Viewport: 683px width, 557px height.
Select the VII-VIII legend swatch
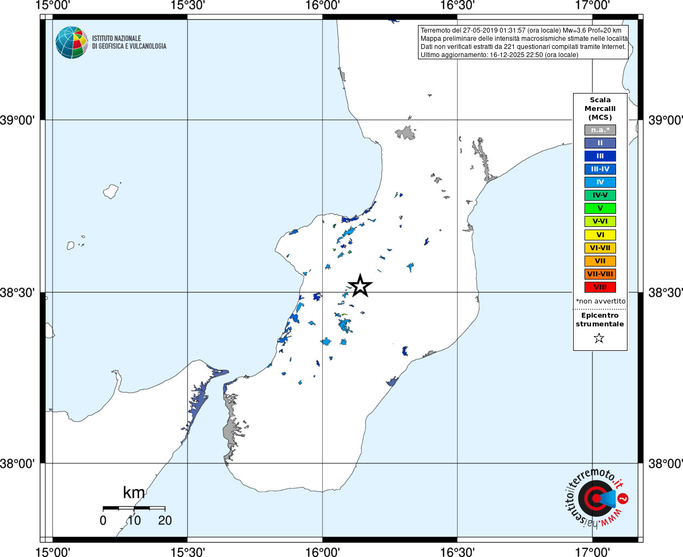(600, 274)
